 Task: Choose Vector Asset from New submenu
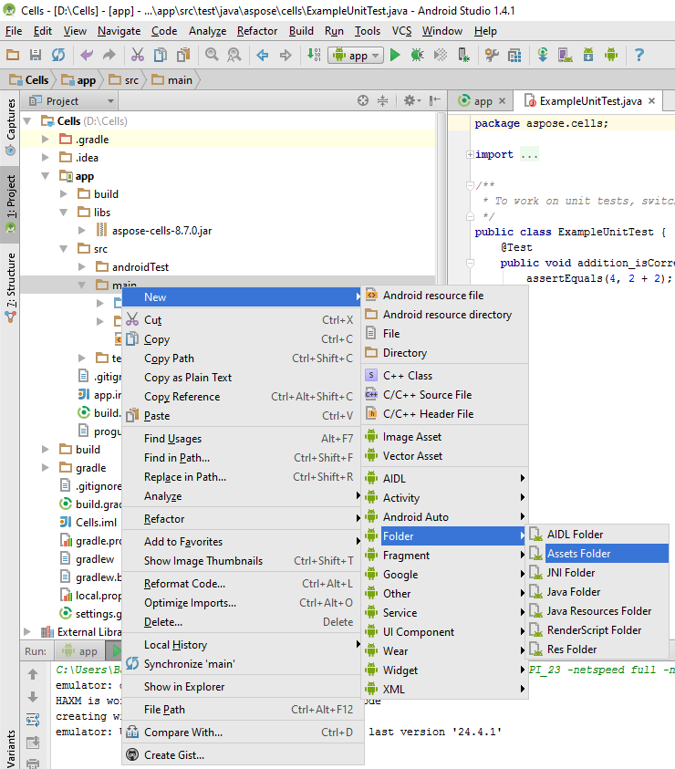(x=445, y=456)
